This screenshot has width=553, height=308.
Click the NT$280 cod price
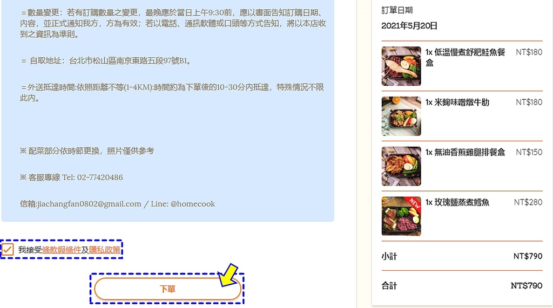tap(528, 202)
